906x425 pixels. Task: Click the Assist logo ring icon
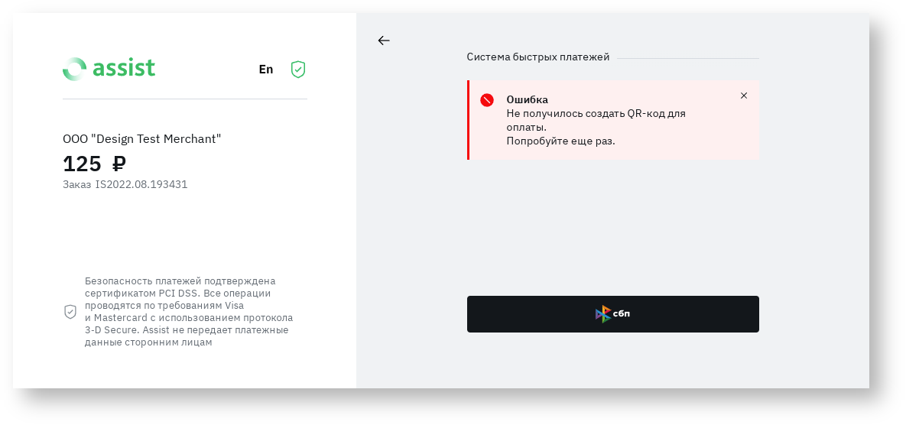[x=75, y=69]
